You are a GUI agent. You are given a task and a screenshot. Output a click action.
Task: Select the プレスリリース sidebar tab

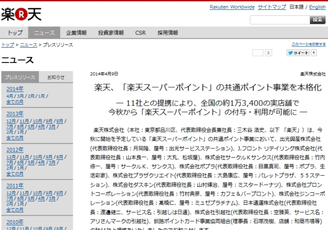20,77
